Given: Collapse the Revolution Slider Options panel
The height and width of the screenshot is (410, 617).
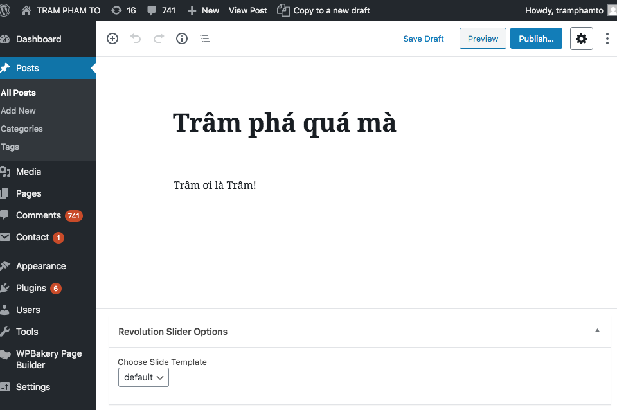Looking at the screenshot, I should [x=597, y=331].
